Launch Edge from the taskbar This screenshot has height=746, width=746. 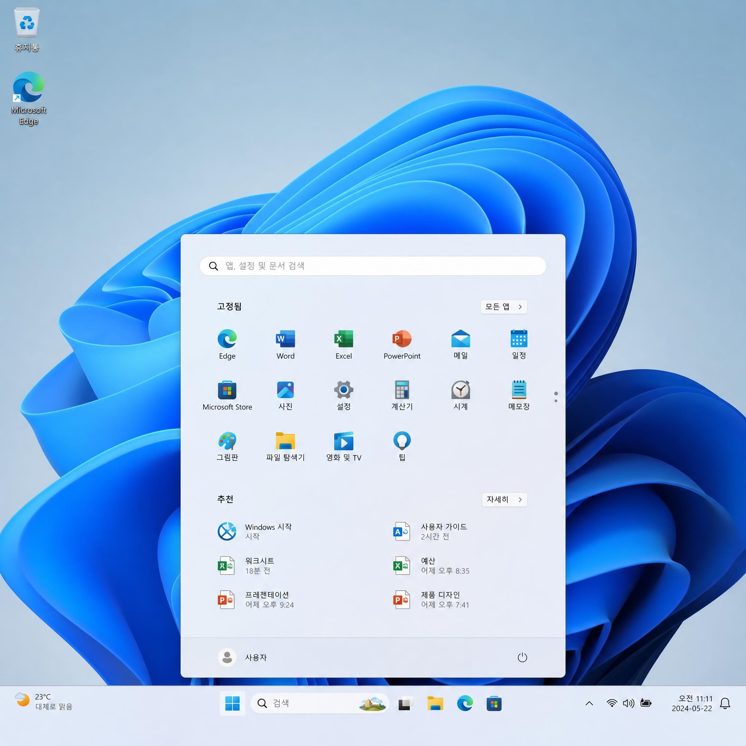464,703
